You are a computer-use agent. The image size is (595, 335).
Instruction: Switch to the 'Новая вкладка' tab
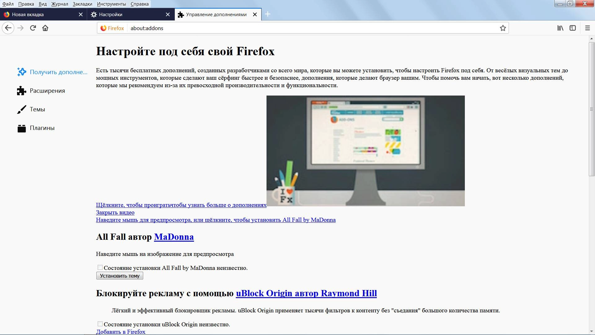(x=43, y=15)
